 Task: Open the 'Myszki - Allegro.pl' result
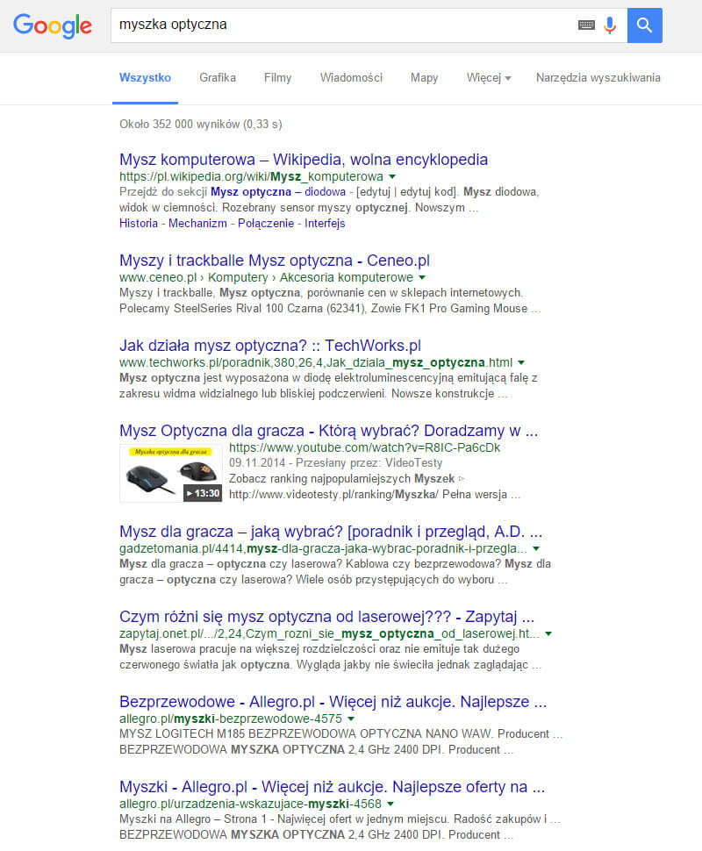333,787
